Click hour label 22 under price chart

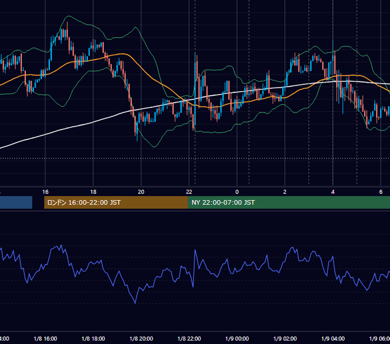point(189,192)
